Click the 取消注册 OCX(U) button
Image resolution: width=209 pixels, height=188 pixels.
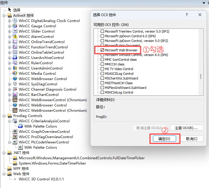click(x=149, y=128)
